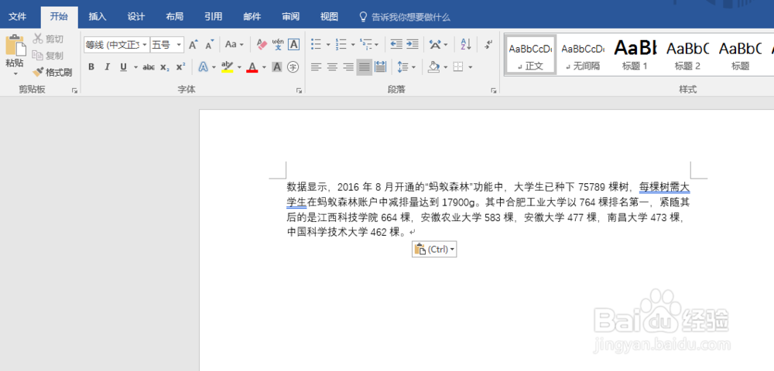Open the Paste Options (Ctrl) button
Image resolution: width=774 pixels, height=371 pixels.
tap(434, 250)
